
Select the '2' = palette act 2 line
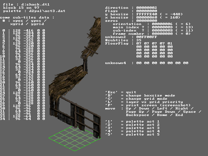coord(132,125)
